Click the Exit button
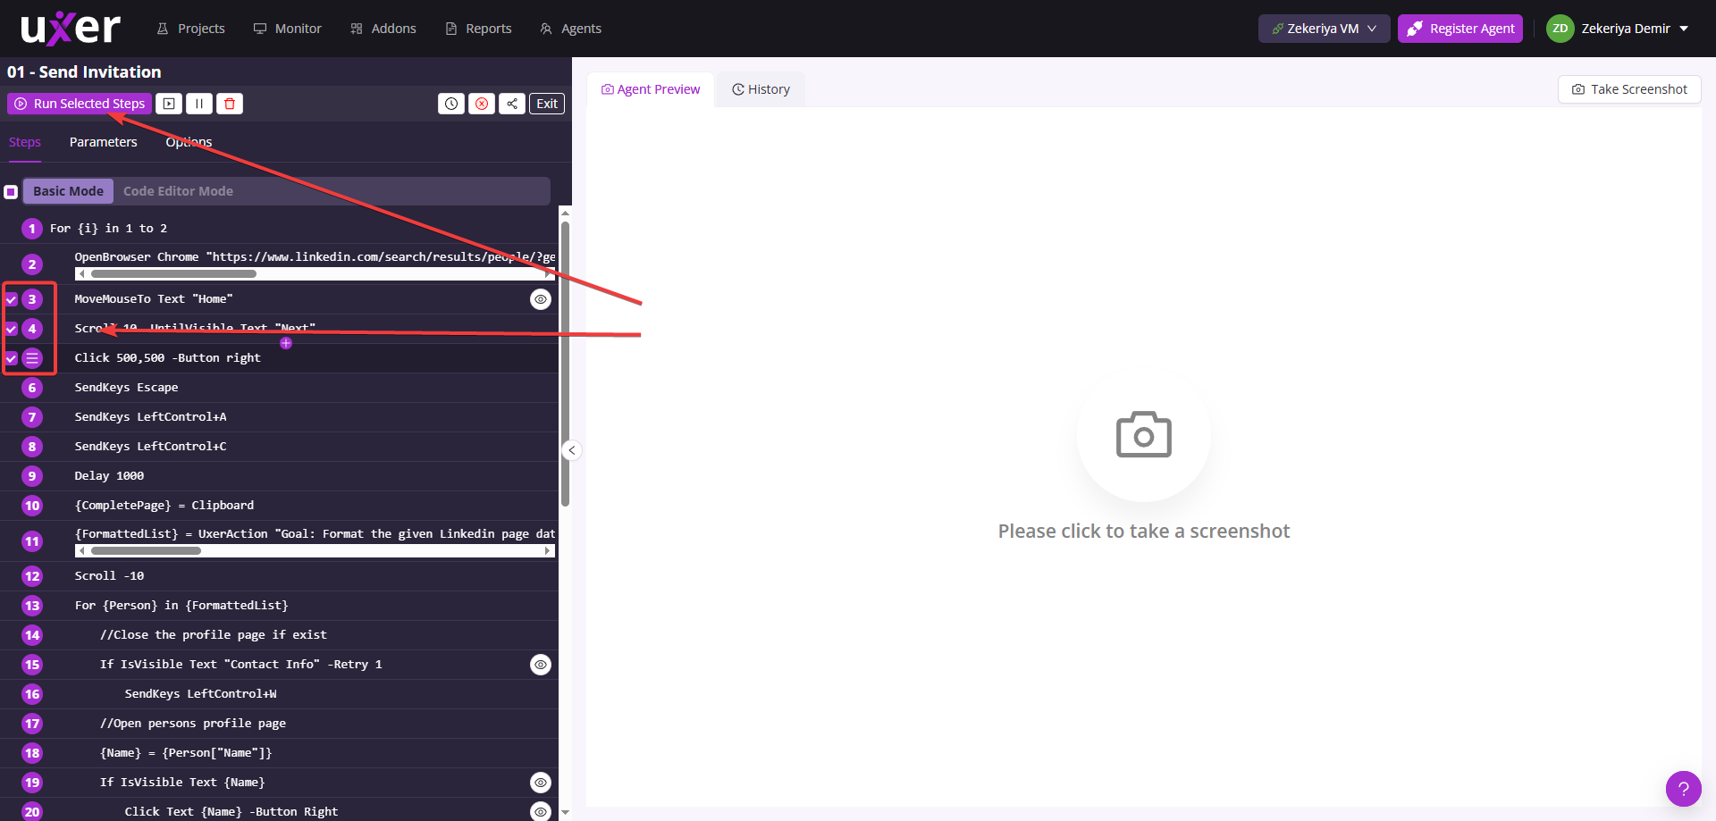1716x821 pixels. click(547, 104)
